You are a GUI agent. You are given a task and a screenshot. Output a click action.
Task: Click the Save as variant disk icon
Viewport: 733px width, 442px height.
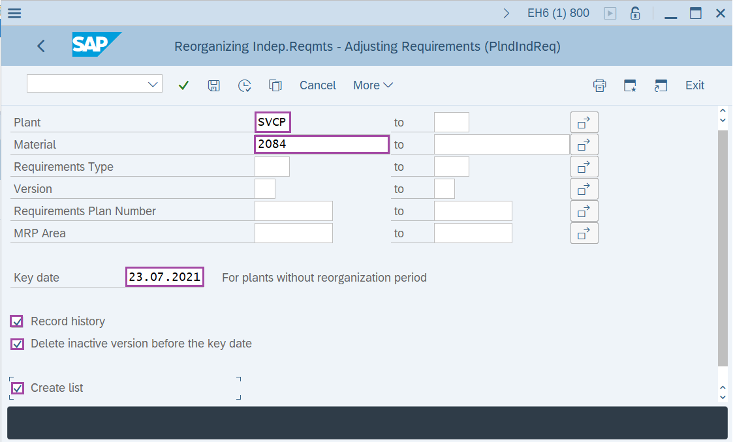click(213, 85)
